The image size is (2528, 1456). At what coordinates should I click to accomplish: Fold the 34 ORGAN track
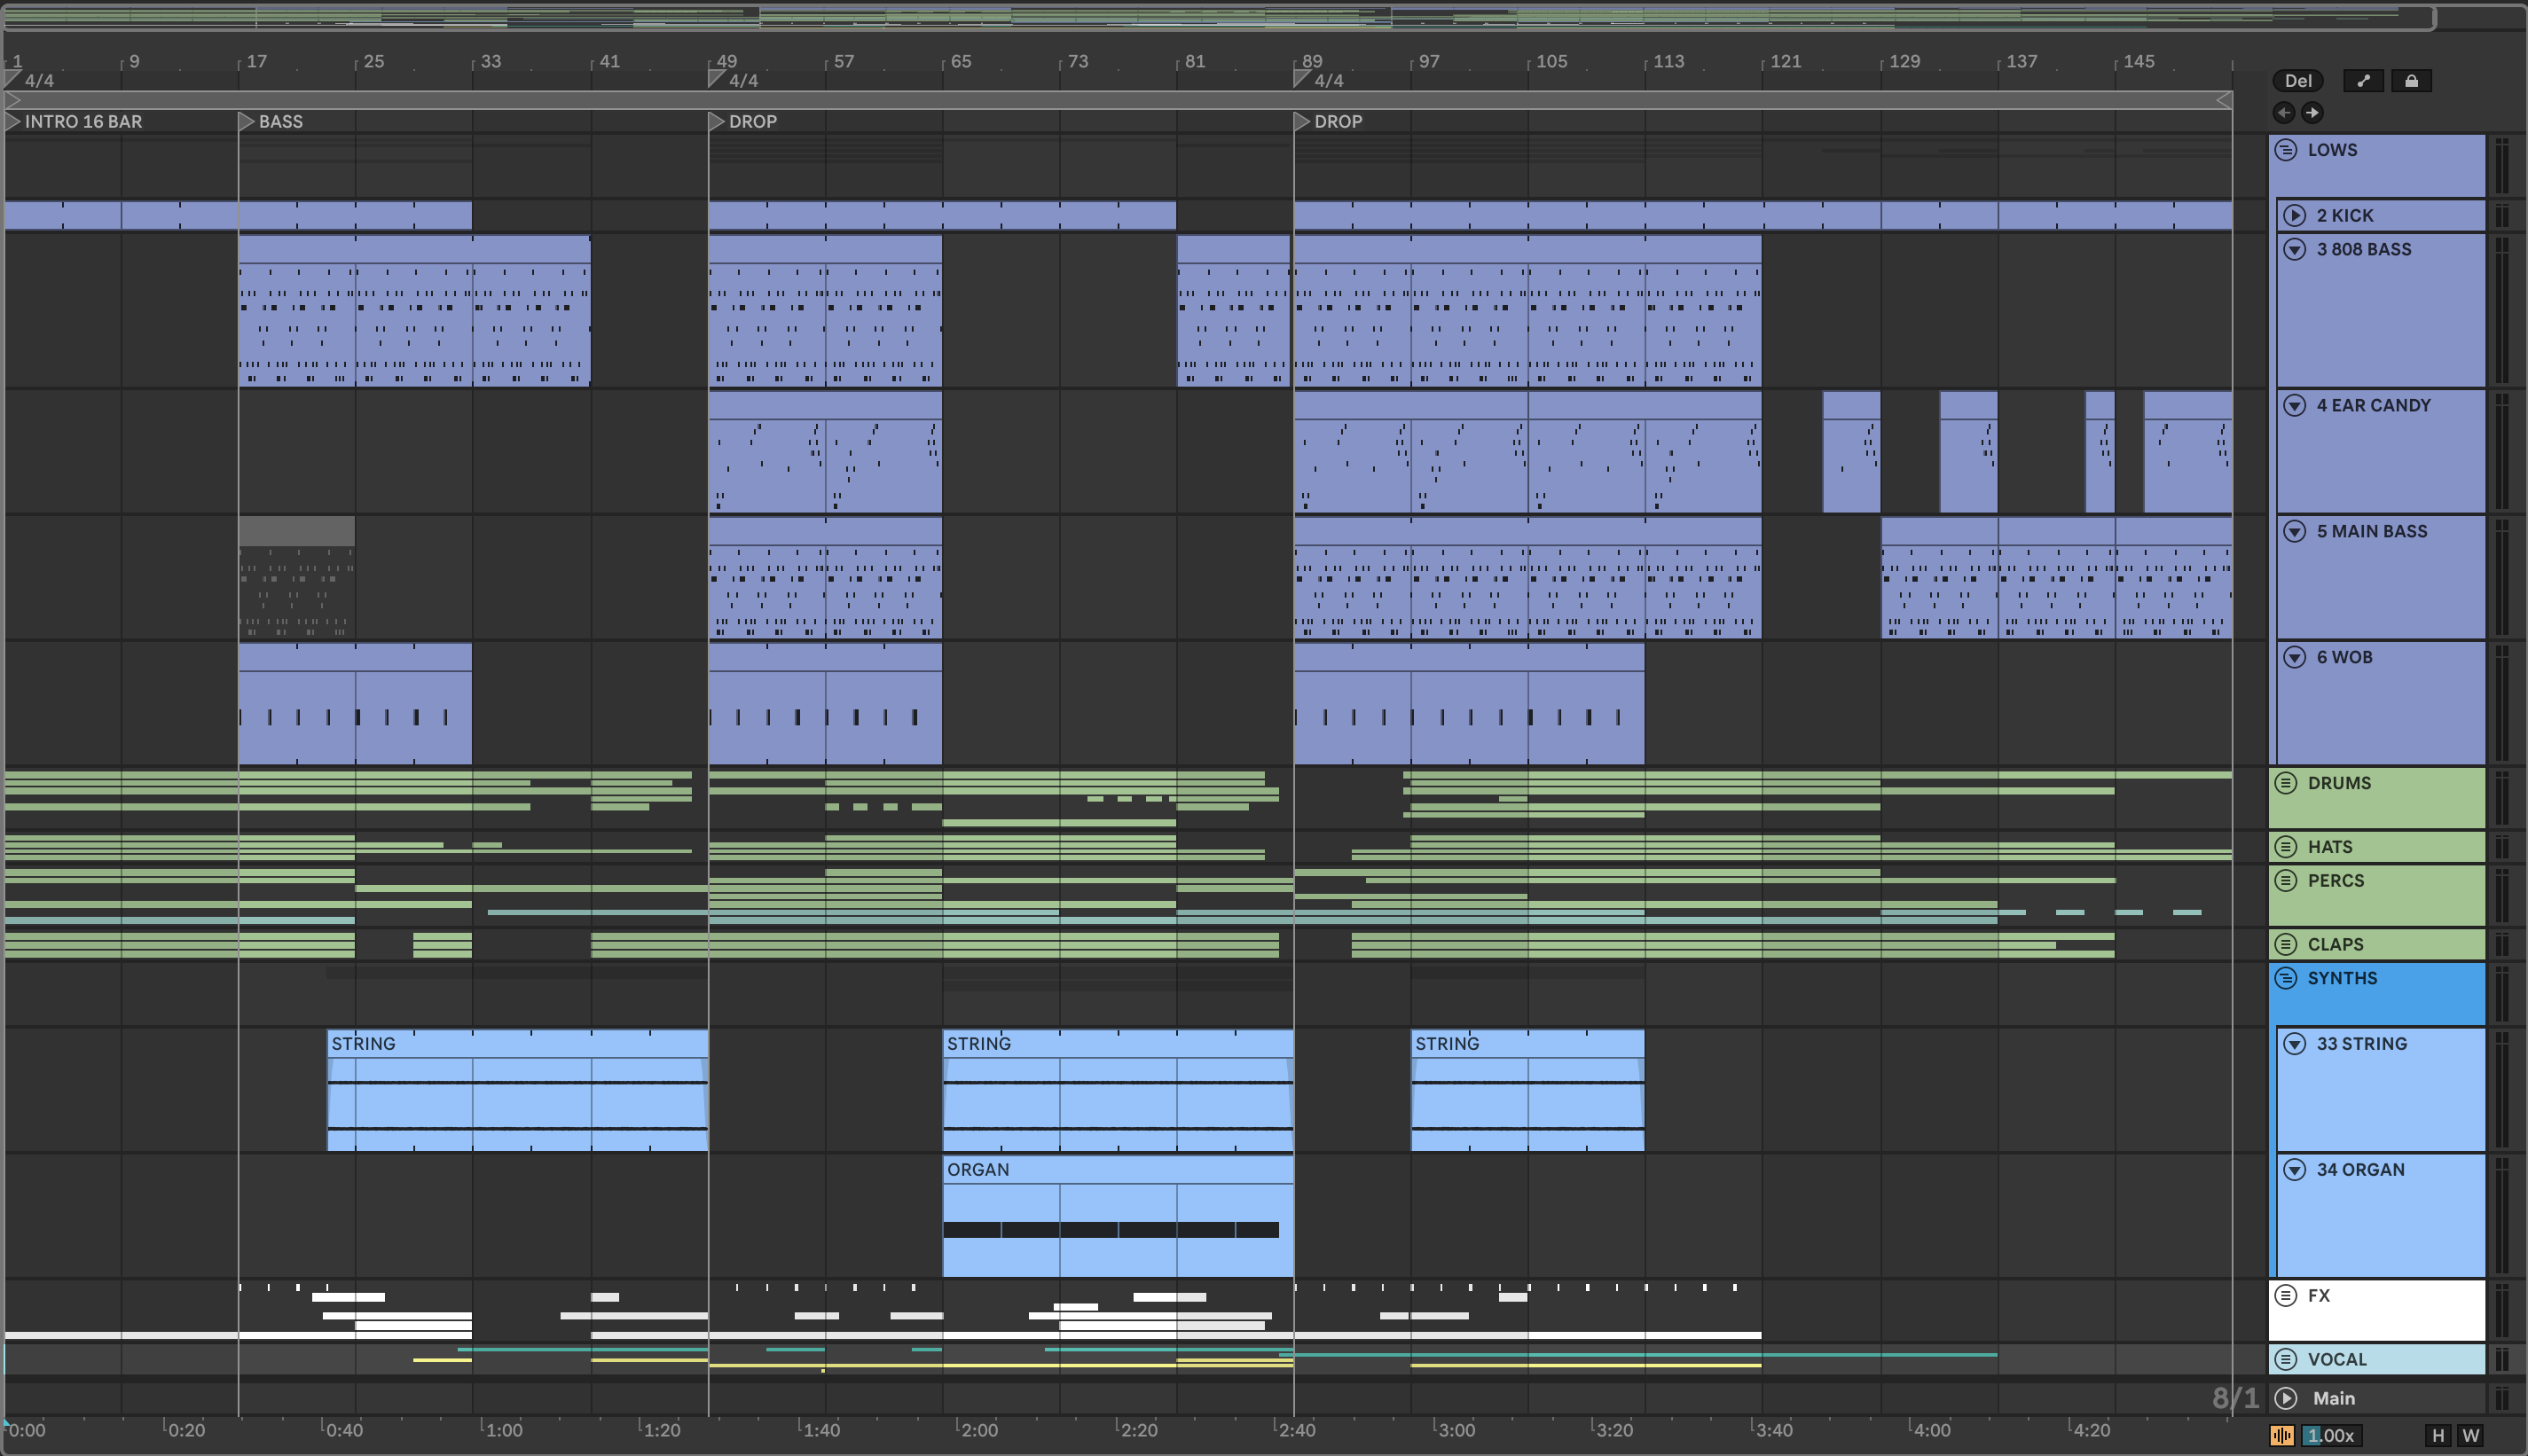pos(2294,1170)
